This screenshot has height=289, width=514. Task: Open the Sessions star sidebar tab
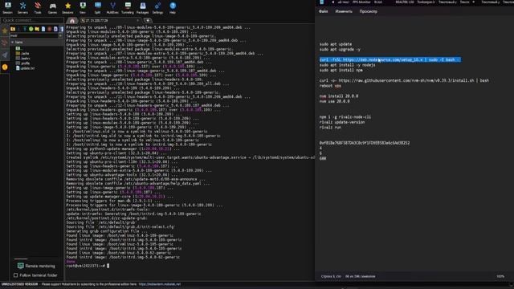[5, 31]
